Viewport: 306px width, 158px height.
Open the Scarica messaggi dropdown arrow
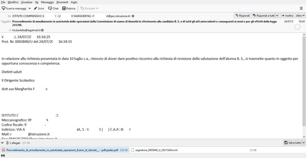click(30, 8)
